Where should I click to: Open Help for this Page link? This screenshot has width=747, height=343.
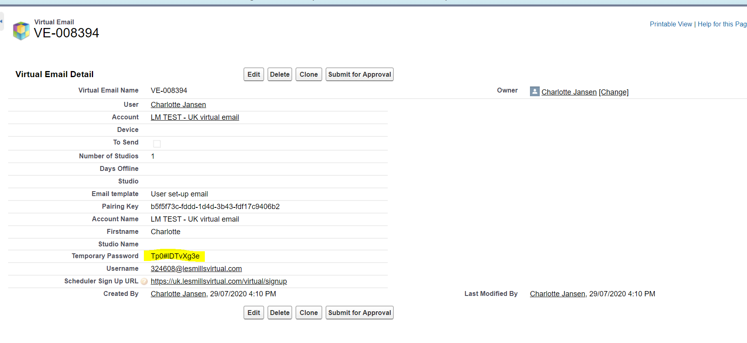pos(722,24)
